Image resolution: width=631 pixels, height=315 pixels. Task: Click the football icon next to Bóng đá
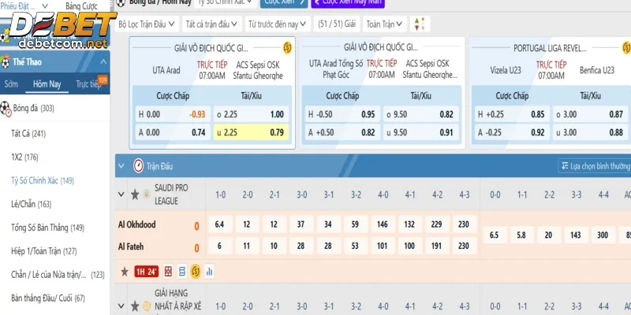pos(6,108)
